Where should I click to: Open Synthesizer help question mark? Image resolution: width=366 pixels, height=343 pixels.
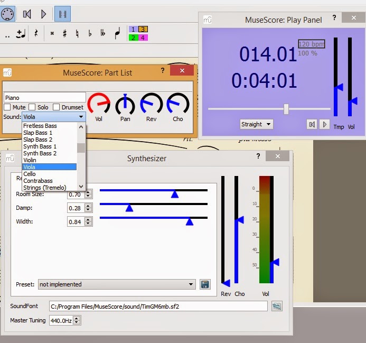pyautogui.click(x=258, y=156)
